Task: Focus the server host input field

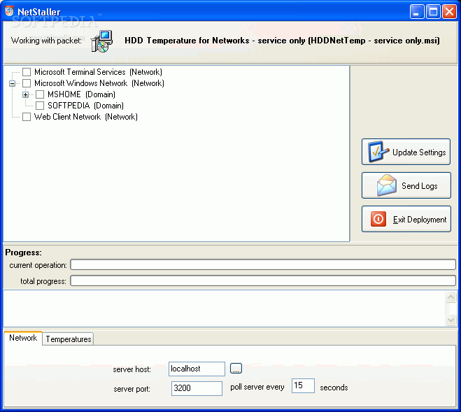Action: pyautogui.click(x=197, y=369)
